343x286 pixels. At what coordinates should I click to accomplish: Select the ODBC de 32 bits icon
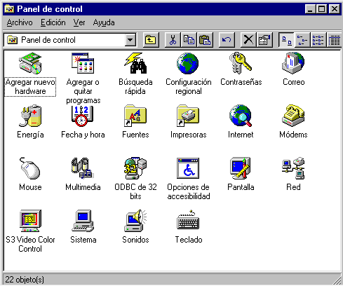135,168
